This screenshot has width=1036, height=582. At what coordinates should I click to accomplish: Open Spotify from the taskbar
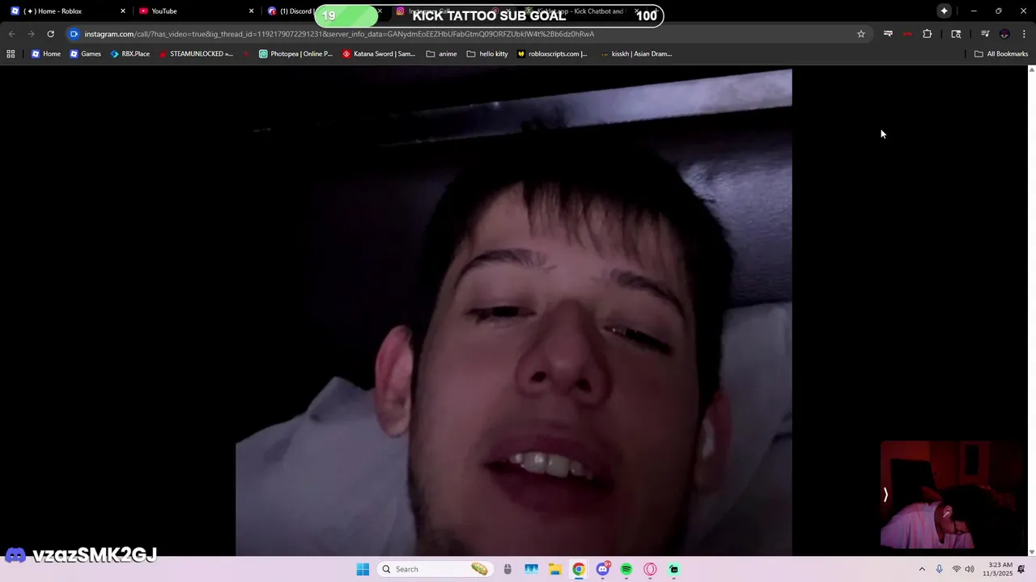coord(626,569)
